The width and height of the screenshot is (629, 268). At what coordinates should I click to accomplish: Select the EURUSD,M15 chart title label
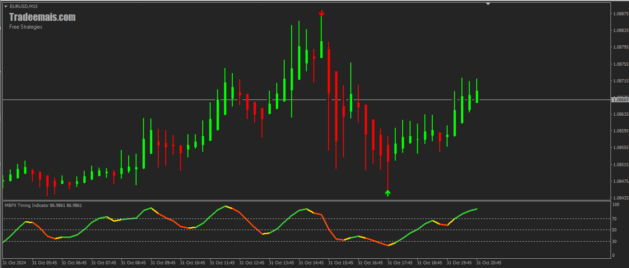(x=24, y=6)
